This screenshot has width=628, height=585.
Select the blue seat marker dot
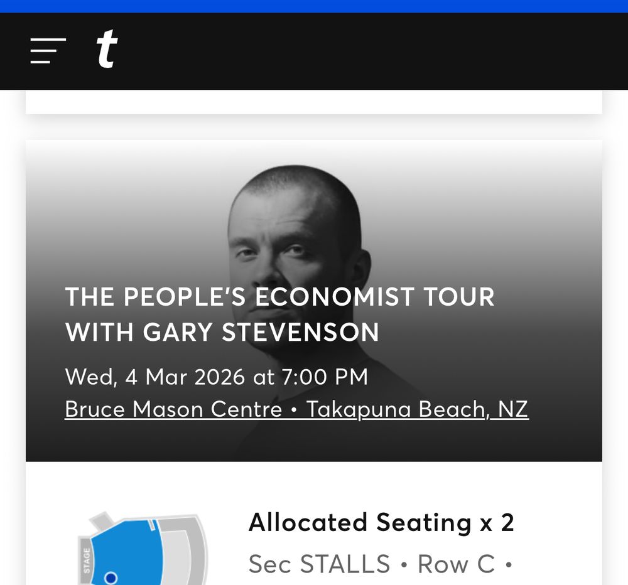coord(111,577)
